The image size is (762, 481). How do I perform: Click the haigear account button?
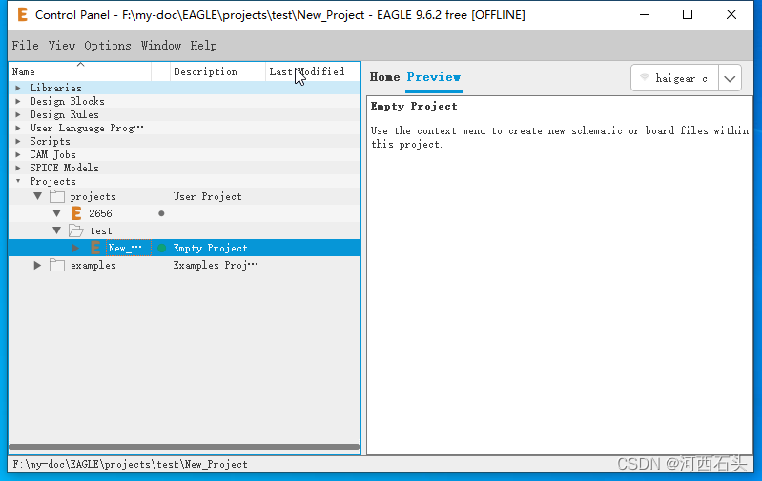[674, 78]
